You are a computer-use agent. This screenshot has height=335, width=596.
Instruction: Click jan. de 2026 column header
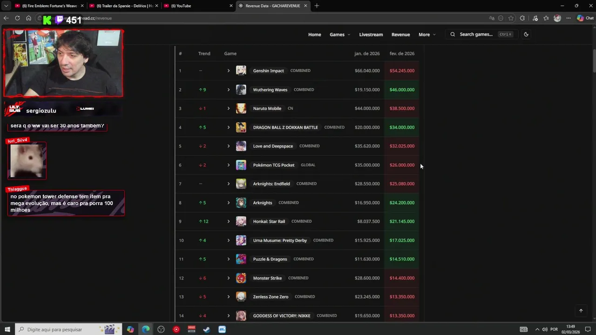pyautogui.click(x=367, y=54)
